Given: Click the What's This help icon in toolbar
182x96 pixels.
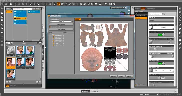Looking at the screenshot, I should [2, 4].
